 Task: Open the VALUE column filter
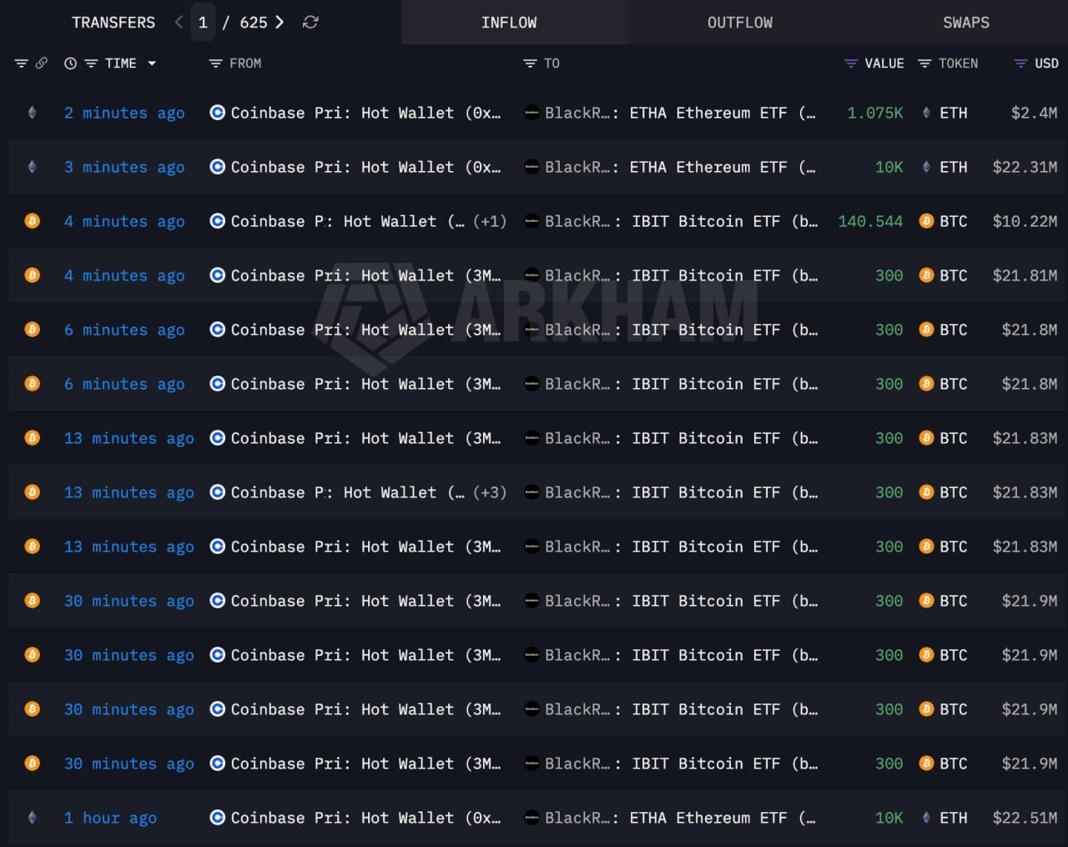(851, 63)
